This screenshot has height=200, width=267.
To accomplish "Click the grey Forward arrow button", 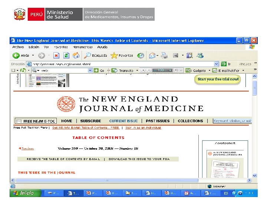I will click(x=42, y=56).
